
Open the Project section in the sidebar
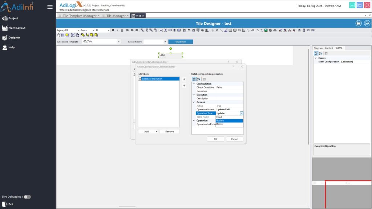(x=10, y=18)
